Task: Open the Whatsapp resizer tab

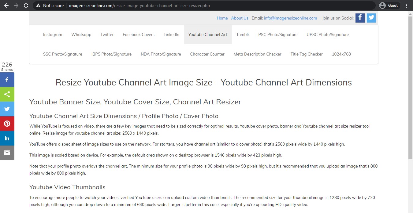Action: (x=81, y=34)
